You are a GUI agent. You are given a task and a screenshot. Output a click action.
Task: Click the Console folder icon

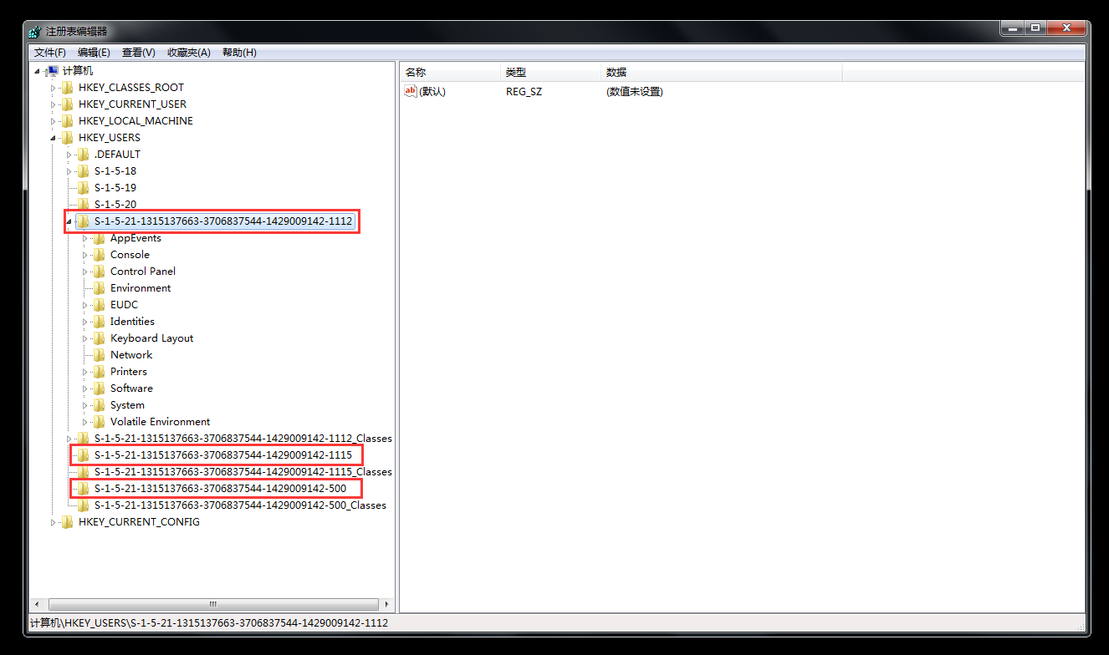[x=99, y=255]
